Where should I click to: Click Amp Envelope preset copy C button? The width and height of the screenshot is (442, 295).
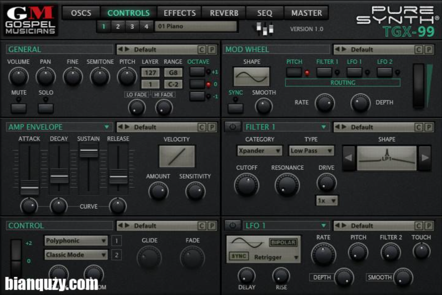[x=202, y=127]
